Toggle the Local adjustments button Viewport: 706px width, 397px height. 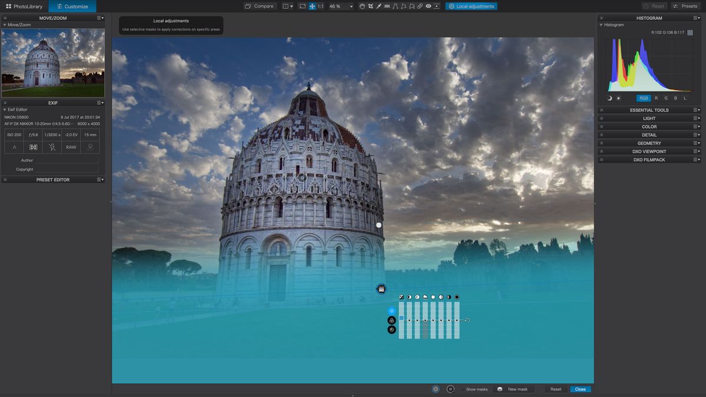[471, 6]
